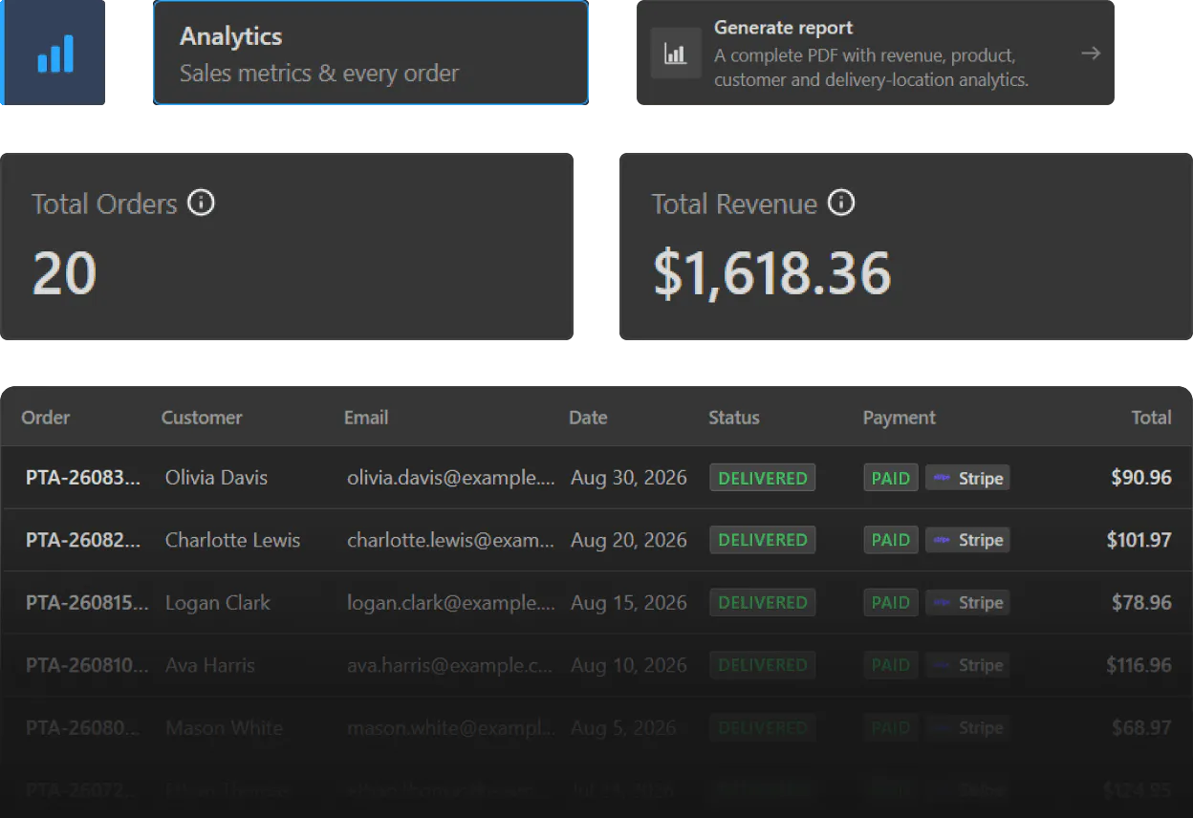The width and height of the screenshot is (1193, 818).
Task: Select customer name Logan Clark
Action: (218, 603)
